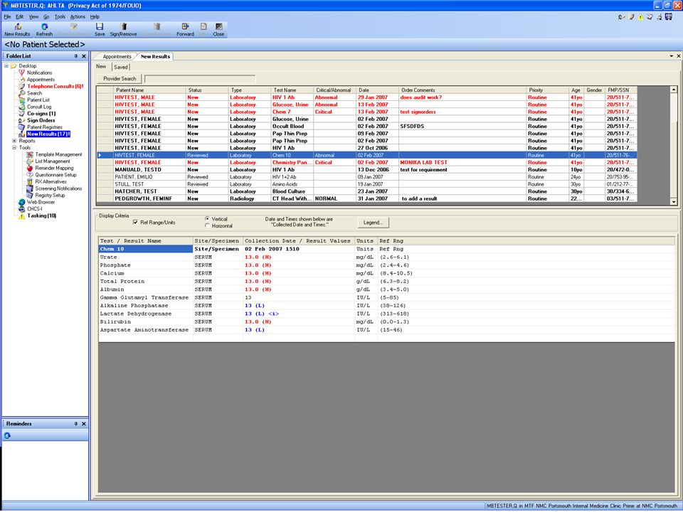Click the radiology x-ray icon top right
This screenshot has height=512, width=683.
[x=669, y=17]
